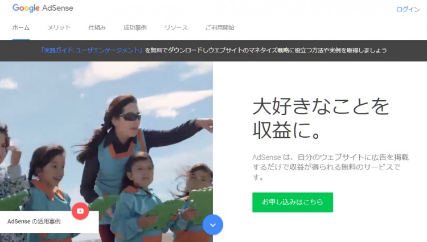Open the 実践ガイド: ユーザエンゲージメント link
The width and height of the screenshot is (427, 242).
(x=92, y=50)
